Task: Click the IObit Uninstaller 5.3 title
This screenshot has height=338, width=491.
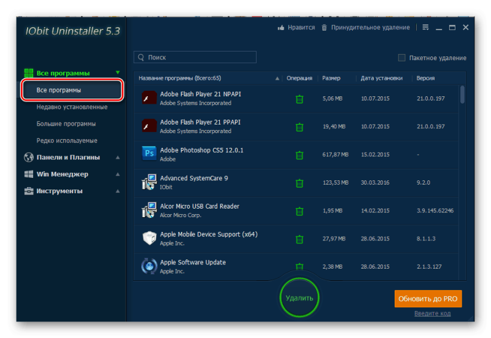Action: 72,31
